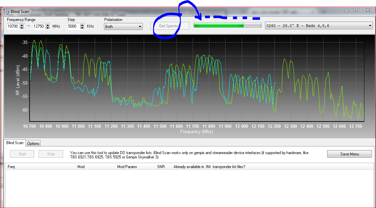
Task: Increase the start frequency with up arrow
Action: tap(22, 25)
